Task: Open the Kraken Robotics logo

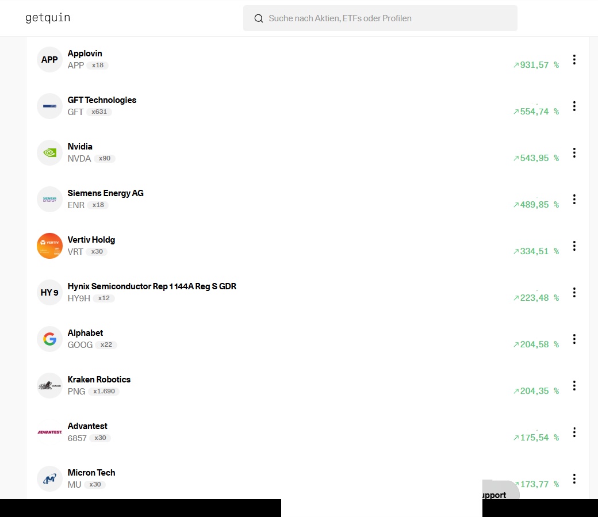Action: coord(49,386)
